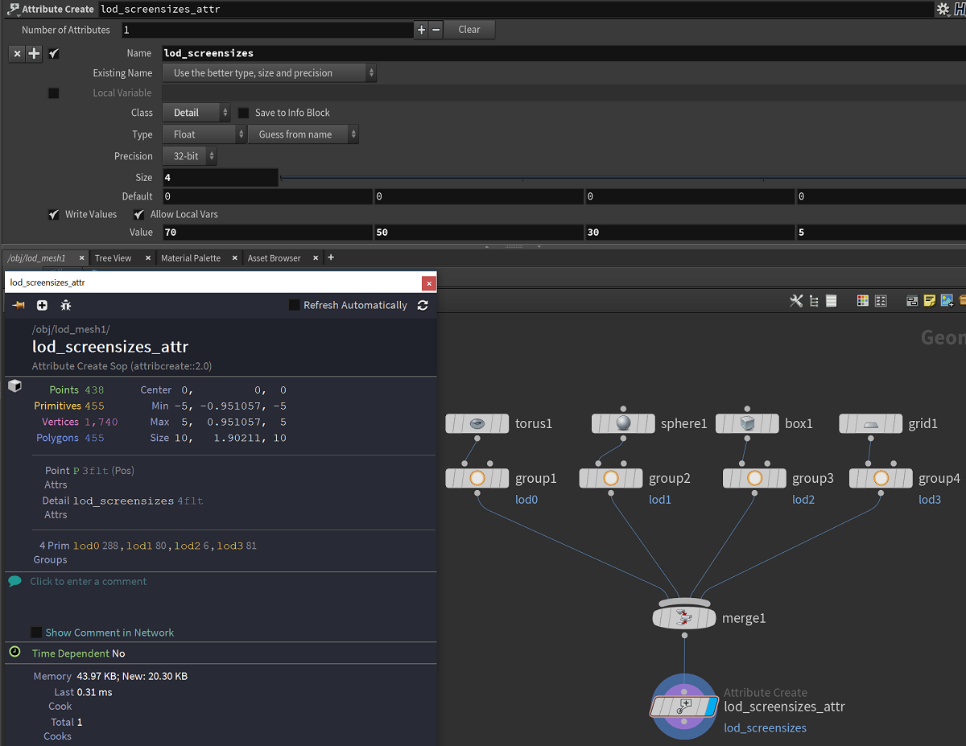The image size is (966, 746).
Task: Click the parameter gear icon at top right
Action: point(943,10)
